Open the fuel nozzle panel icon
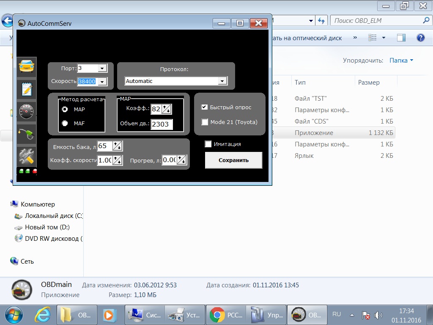Viewport: 433px width, 325px height. pos(27,135)
